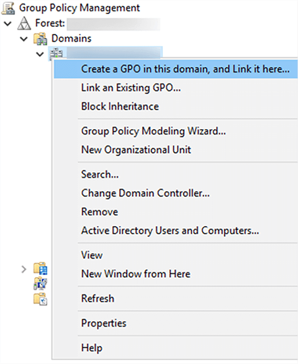The image size is (298, 364).
Task: Click the Group Policy Modeling icon
Action: [x=41, y=283]
